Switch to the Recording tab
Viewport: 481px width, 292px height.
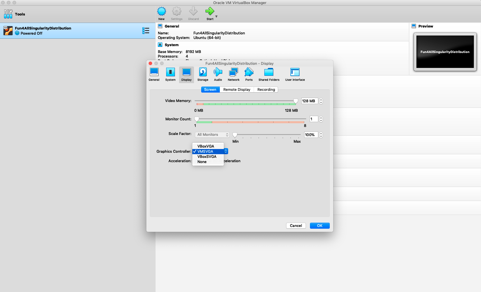pos(266,90)
